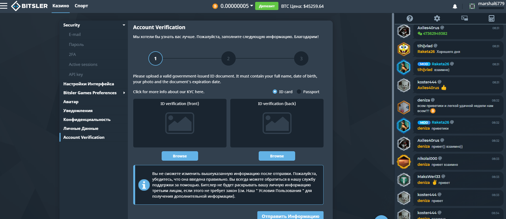Click the green Депозит button

267,6
